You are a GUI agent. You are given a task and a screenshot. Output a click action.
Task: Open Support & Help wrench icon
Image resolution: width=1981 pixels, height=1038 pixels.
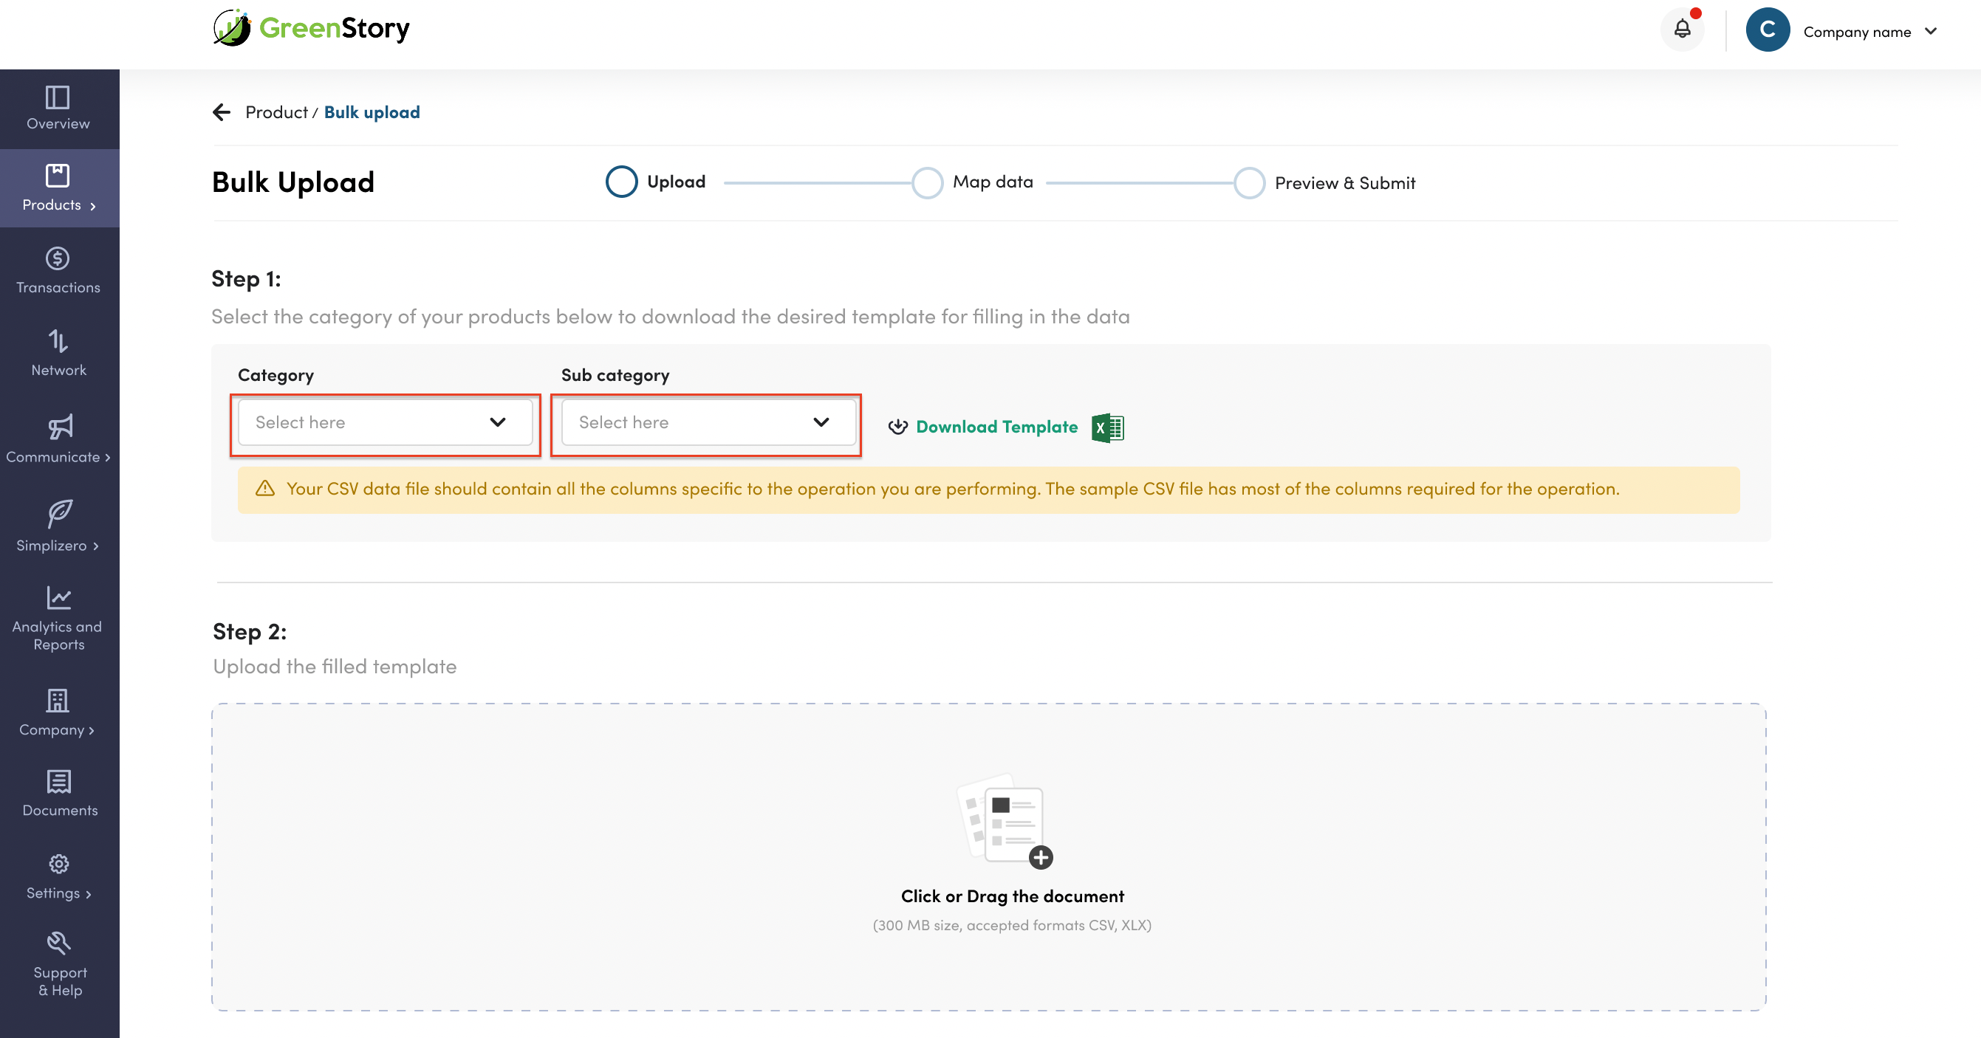pos(58,943)
